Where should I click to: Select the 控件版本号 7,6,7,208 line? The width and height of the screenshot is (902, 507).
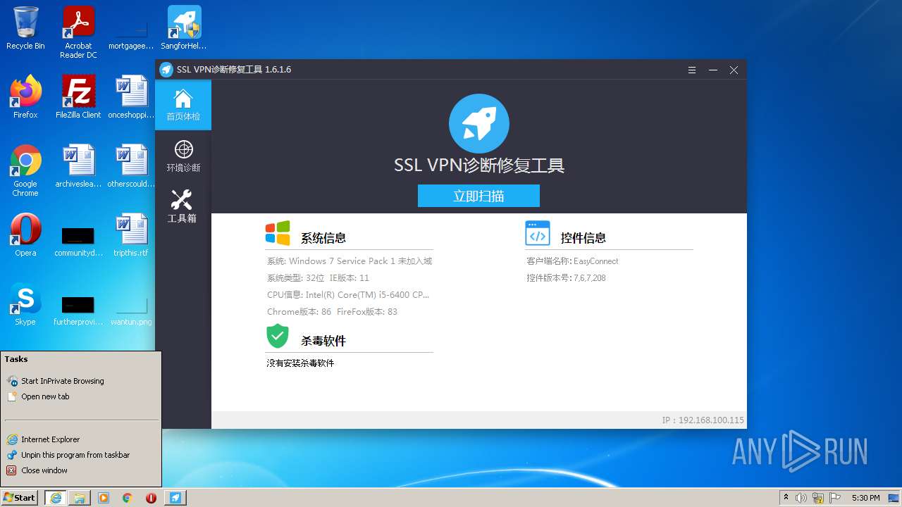point(566,278)
